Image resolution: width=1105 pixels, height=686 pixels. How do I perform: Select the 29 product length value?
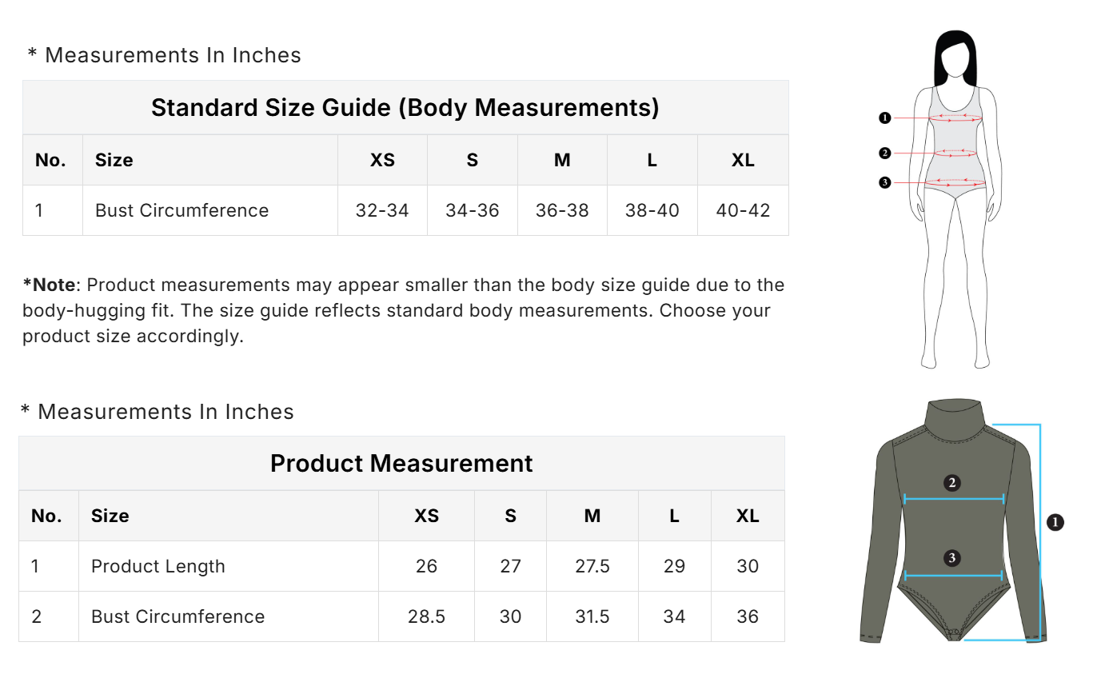(674, 566)
